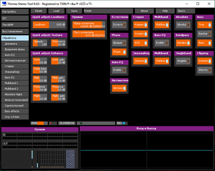The width and height of the screenshot is (215, 171).
Task: Toggle the Bandpass switch
Action: (x=183, y=43)
